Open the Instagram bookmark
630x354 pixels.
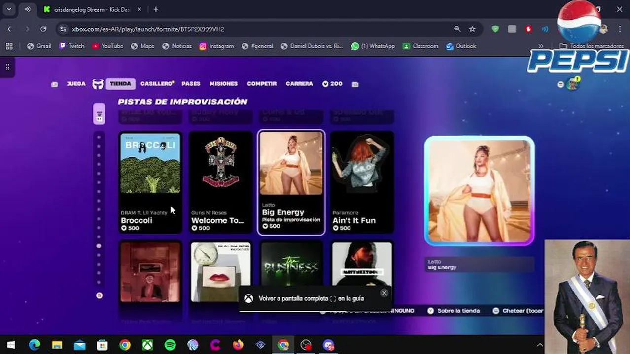[x=216, y=46]
